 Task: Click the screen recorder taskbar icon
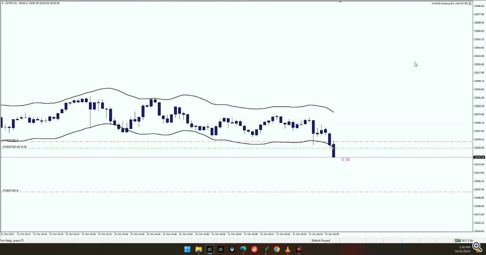[299, 249]
